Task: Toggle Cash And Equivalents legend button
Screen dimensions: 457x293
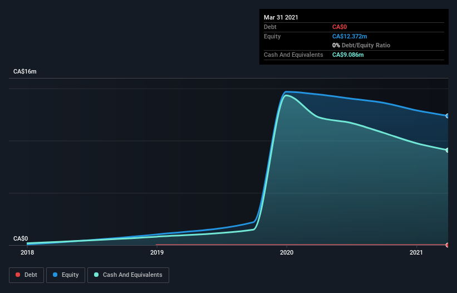Action: [x=128, y=275]
